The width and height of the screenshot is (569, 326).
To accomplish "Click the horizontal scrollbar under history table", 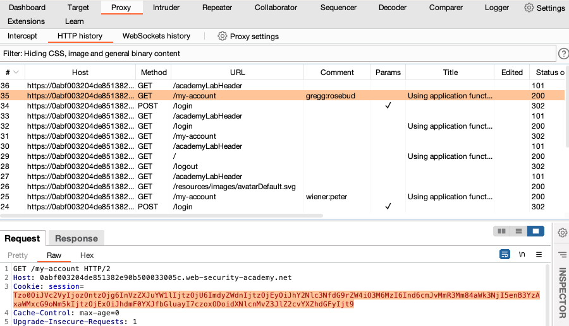I will (161, 216).
